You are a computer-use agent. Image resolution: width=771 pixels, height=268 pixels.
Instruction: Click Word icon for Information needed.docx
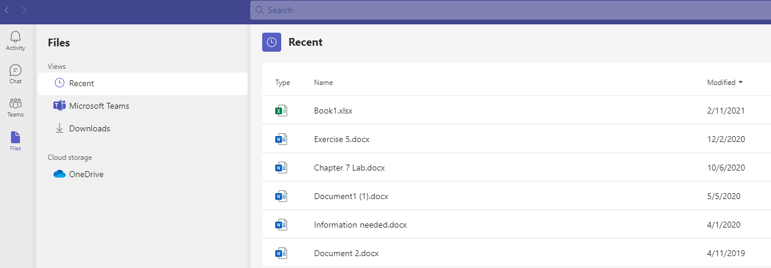(281, 225)
